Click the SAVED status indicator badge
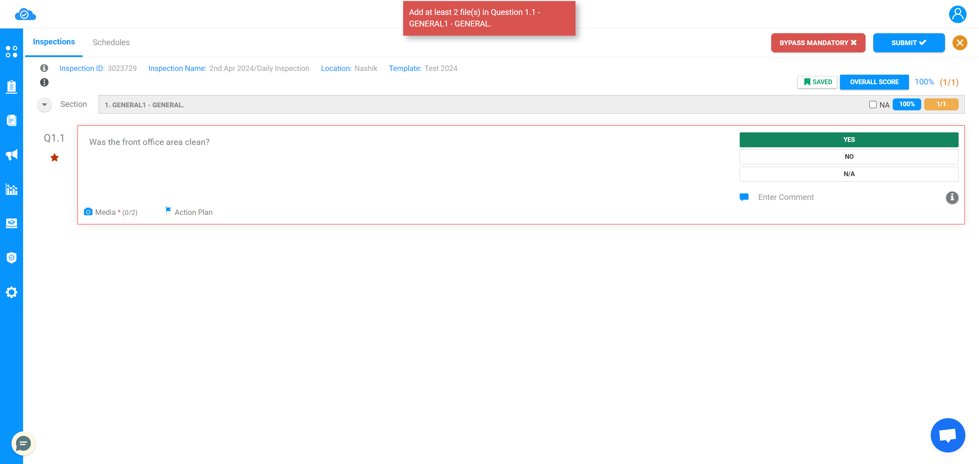Screen dimensions: 979x464 pos(818,82)
